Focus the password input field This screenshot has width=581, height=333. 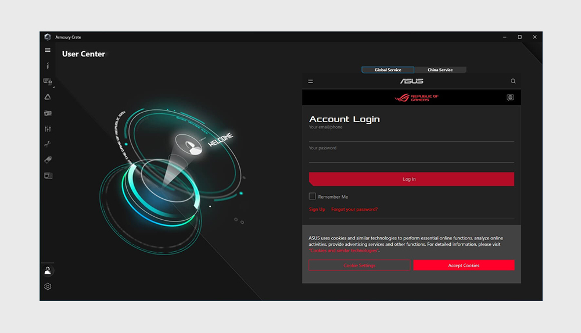(x=411, y=157)
